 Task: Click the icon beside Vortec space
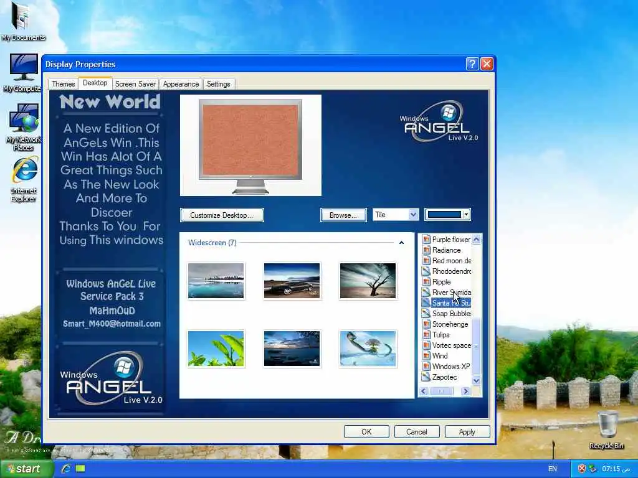pos(426,345)
